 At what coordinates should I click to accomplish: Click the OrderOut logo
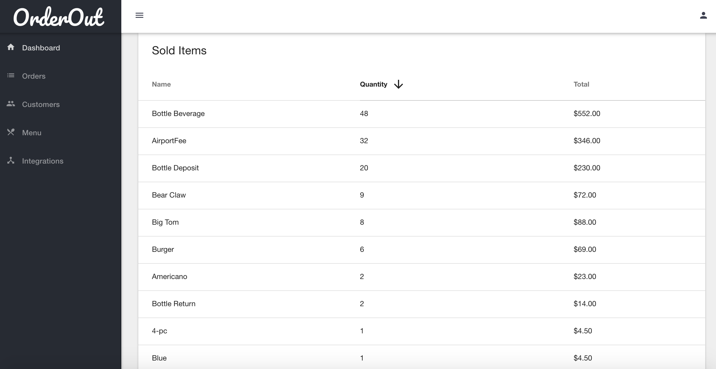coord(59,17)
